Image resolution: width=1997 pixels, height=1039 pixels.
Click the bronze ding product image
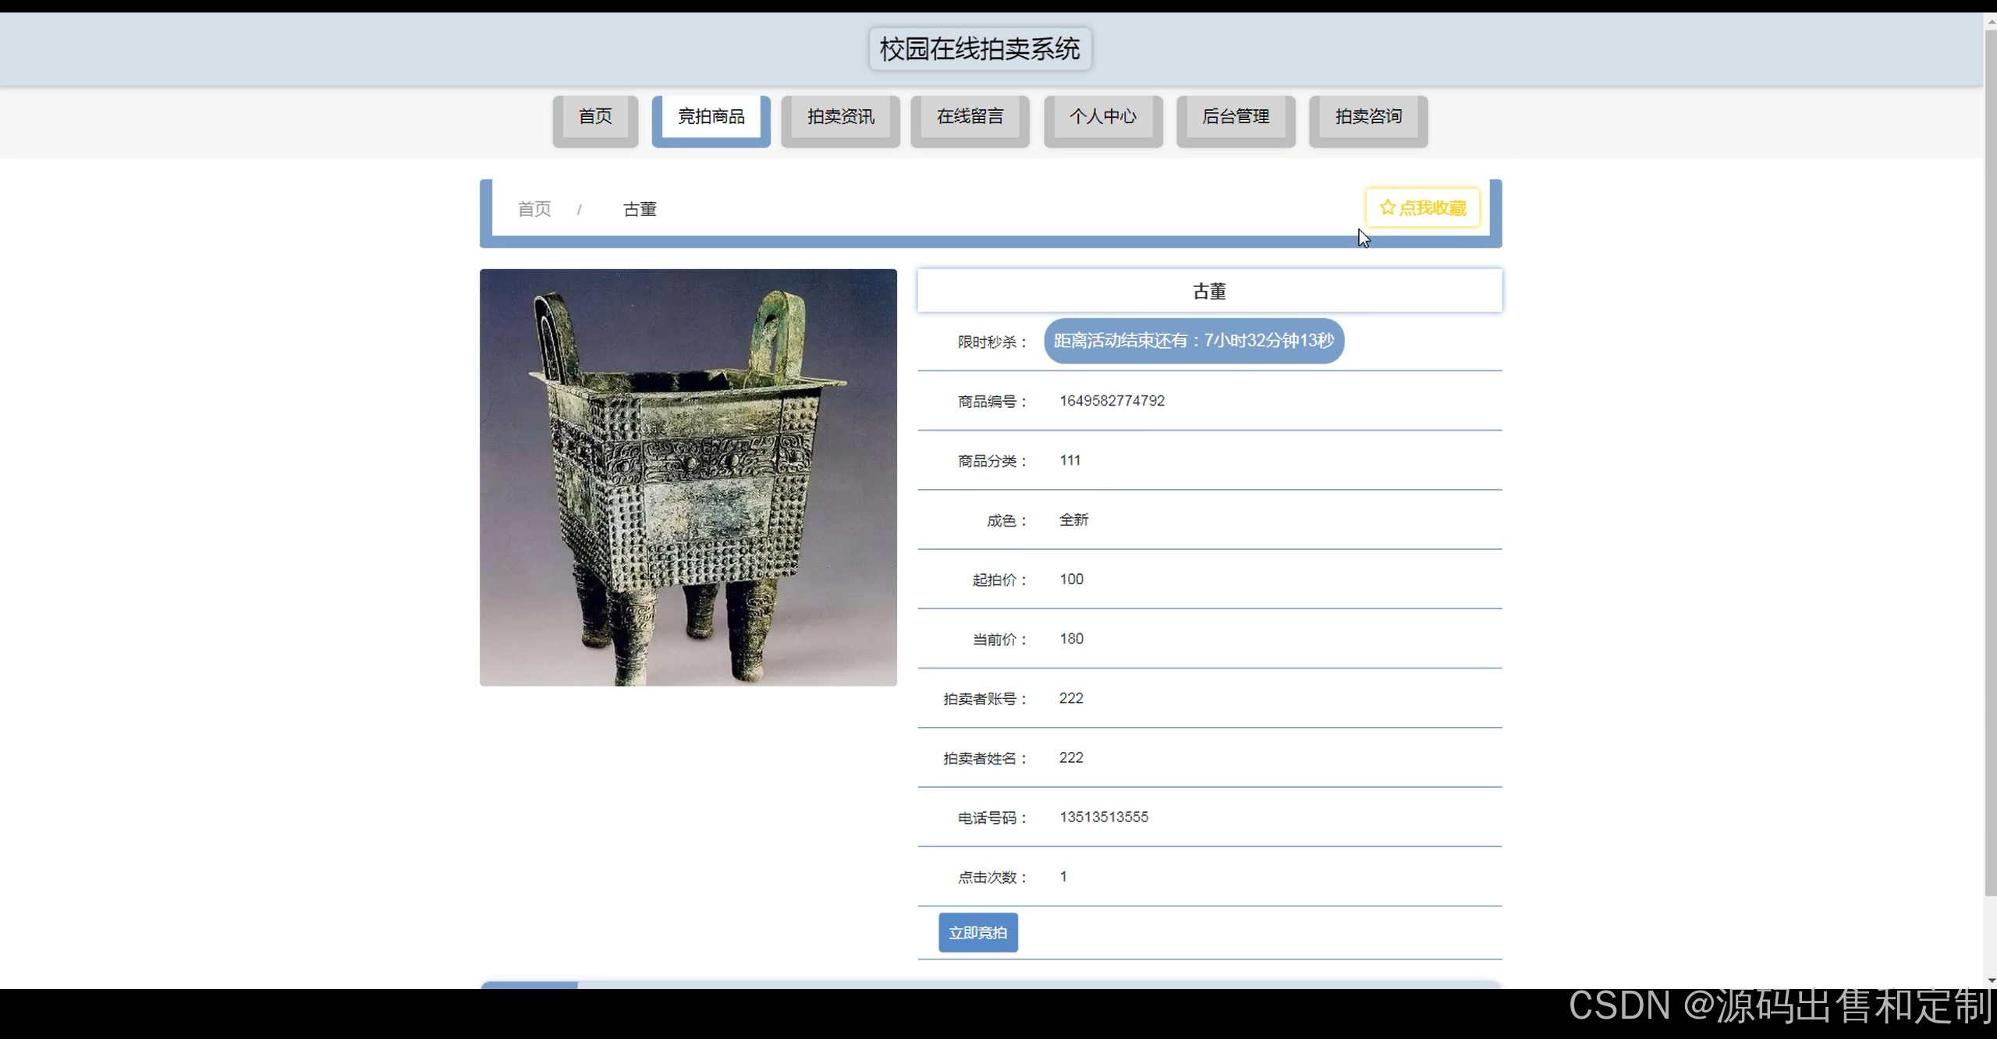click(x=688, y=477)
